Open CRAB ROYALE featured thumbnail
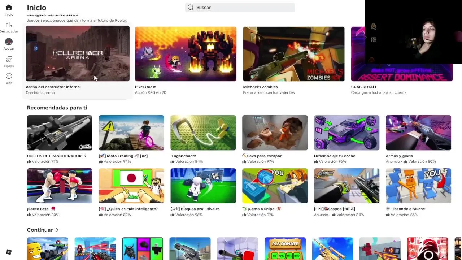 pyautogui.click(x=402, y=54)
